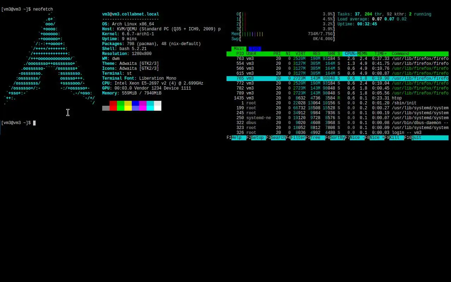Screen dimensions: 451x282
Task: Click highlighted process row PID 765
Action: pos(338,78)
